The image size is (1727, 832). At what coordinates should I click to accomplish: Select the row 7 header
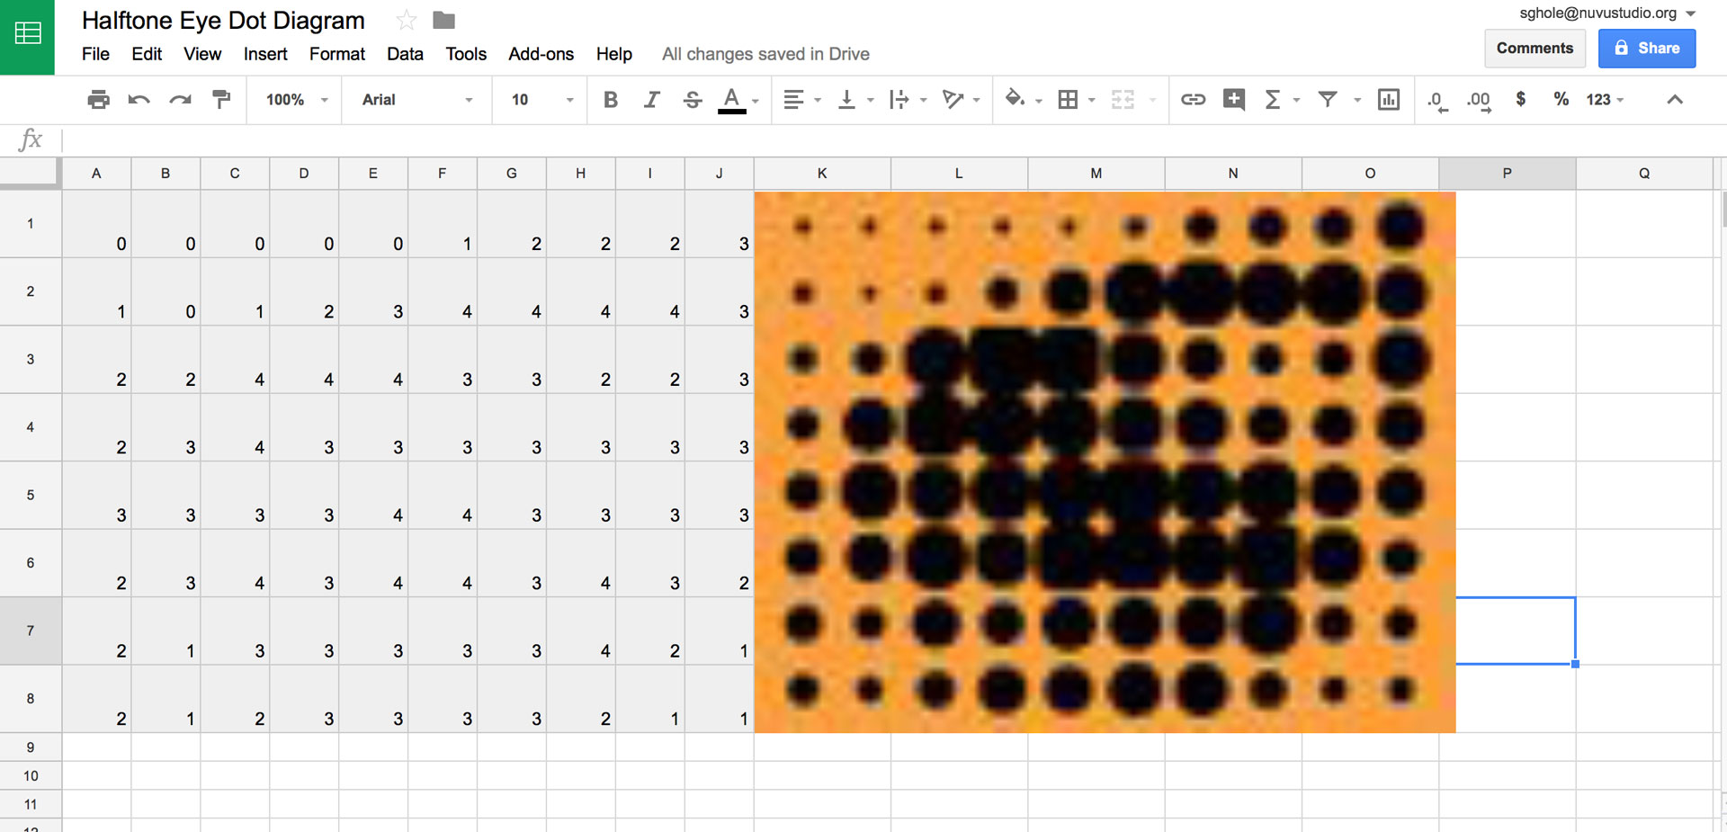point(31,631)
